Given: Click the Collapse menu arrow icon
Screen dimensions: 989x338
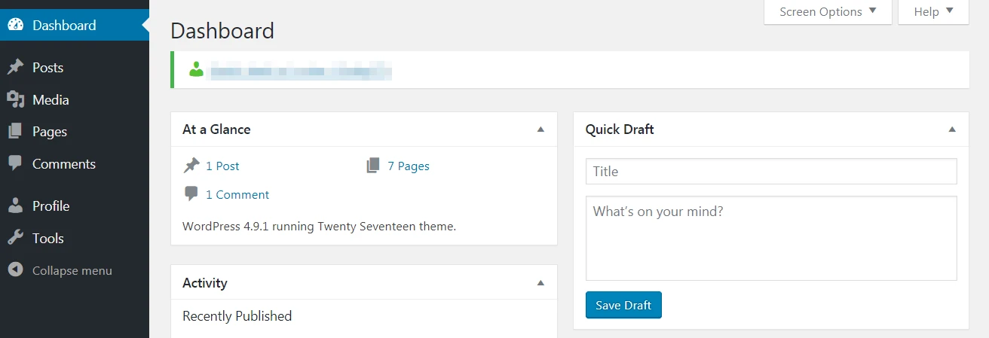Looking at the screenshot, I should (15, 270).
